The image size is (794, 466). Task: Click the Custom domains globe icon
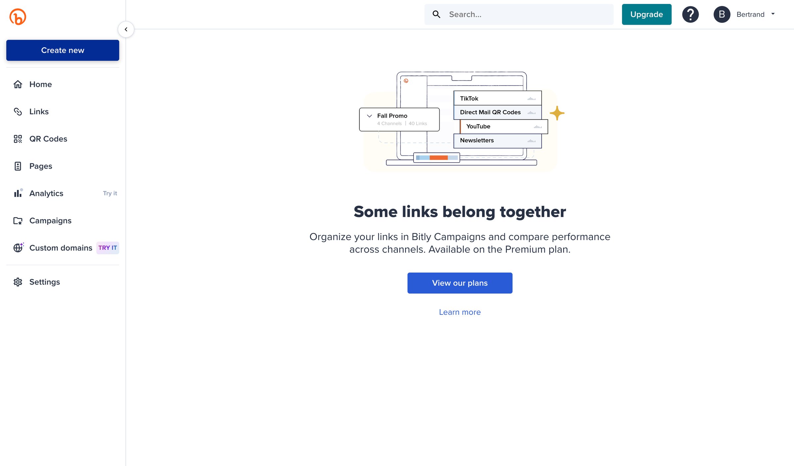(x=19, y=247)
